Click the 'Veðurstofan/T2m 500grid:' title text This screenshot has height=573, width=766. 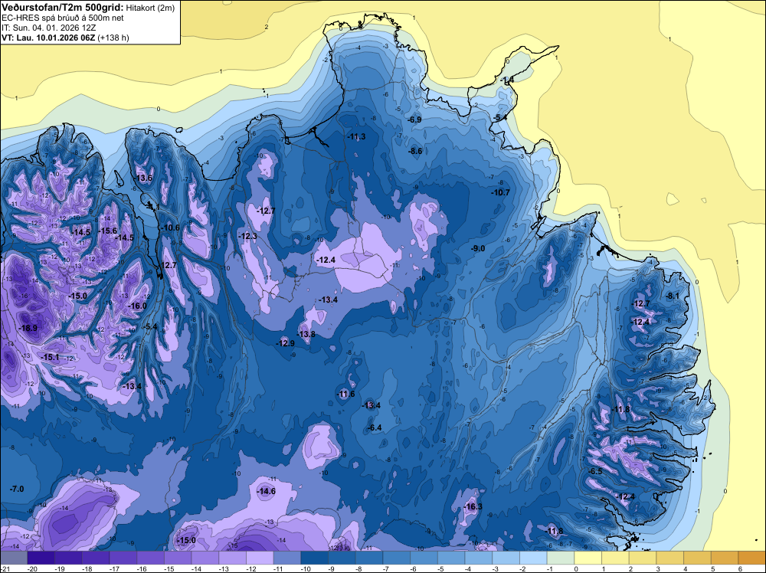click(x=63, y=8)
